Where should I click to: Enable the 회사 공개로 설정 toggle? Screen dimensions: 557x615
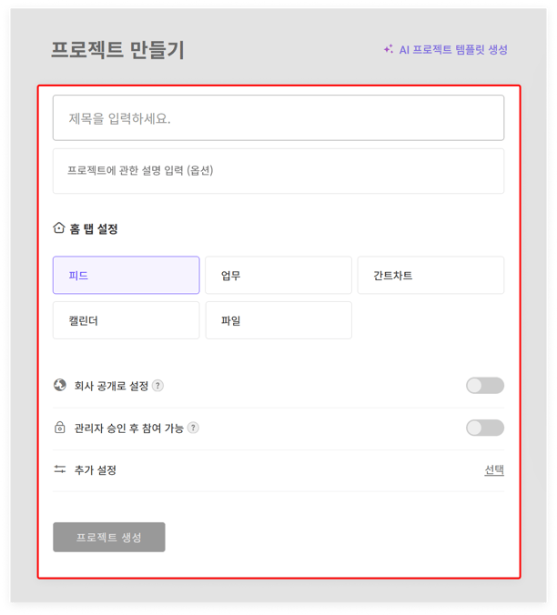pyautogui.click(x=484, y=386)
